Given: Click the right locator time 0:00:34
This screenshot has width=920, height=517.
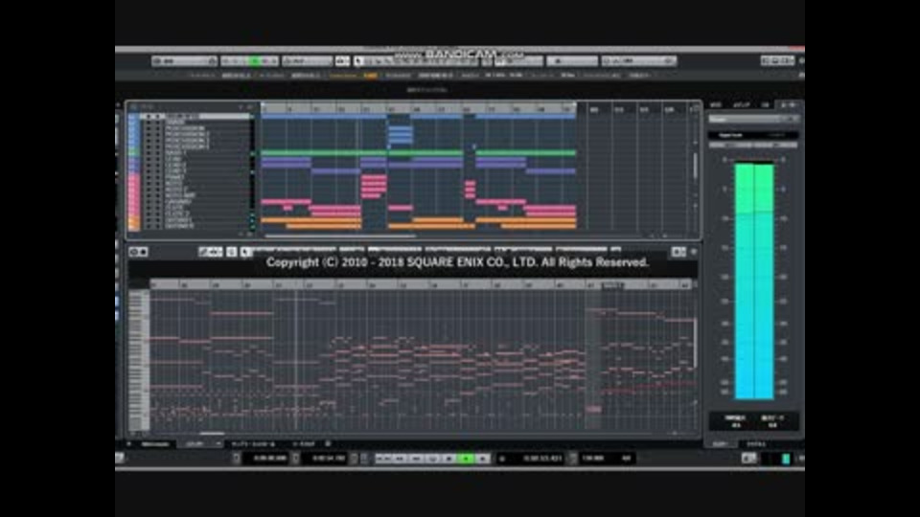Looking at the screenshot, I should pos(329,459).
